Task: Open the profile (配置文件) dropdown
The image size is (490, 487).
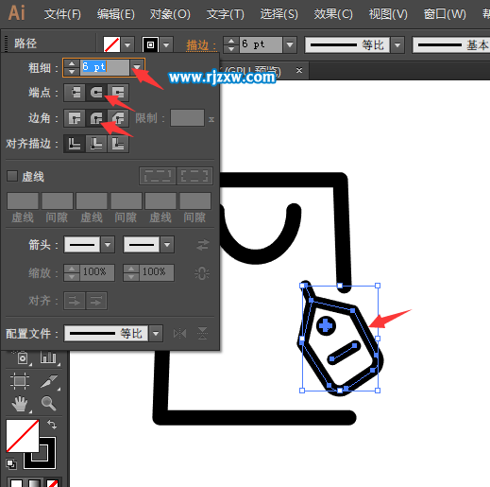Action: [x=156, y=333]
